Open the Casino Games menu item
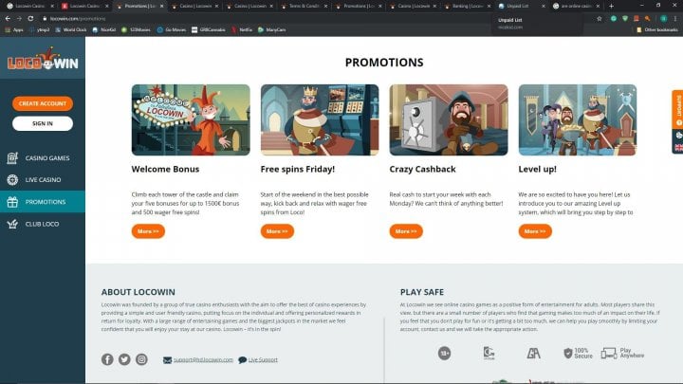The height and width of the screenshot is (384, 683). (43, 158)
